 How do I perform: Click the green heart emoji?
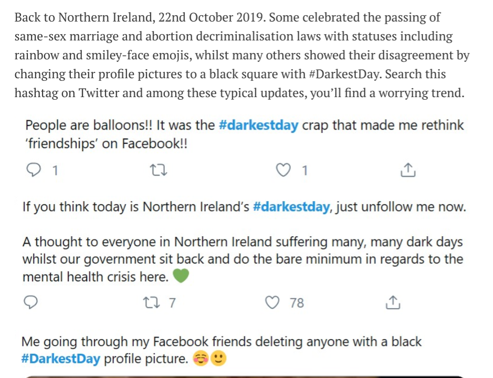pyautogui.click(x=181, y=276)
